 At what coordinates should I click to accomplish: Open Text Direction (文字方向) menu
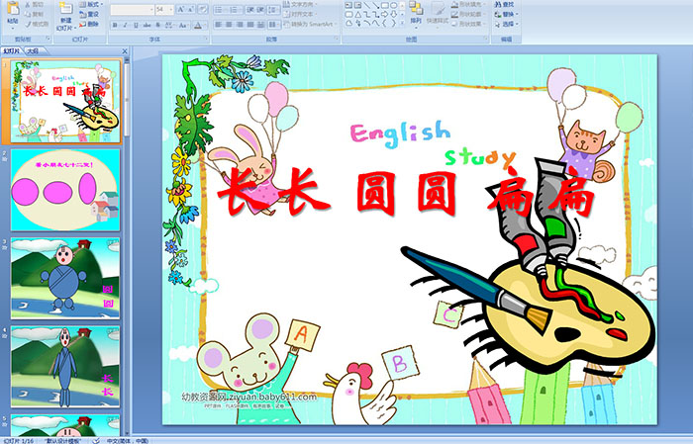coord(300,4)
